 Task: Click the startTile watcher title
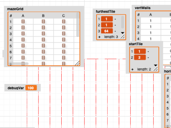click(136, 44)
